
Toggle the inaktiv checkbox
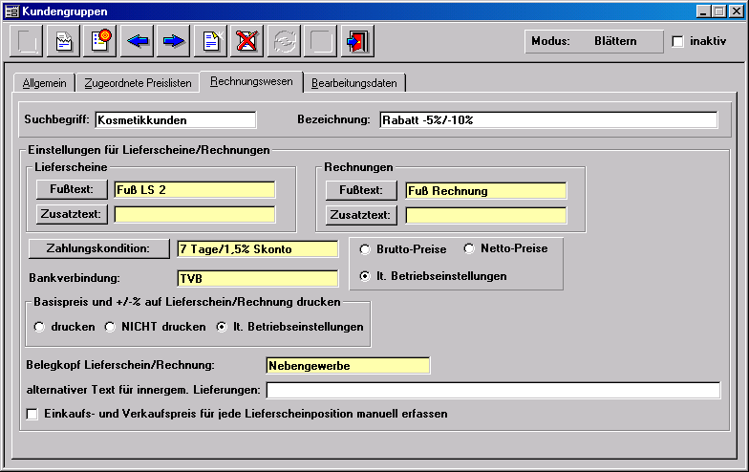(x=678, y=42)
